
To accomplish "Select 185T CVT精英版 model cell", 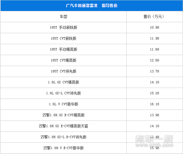I will [x=64, y=60].
